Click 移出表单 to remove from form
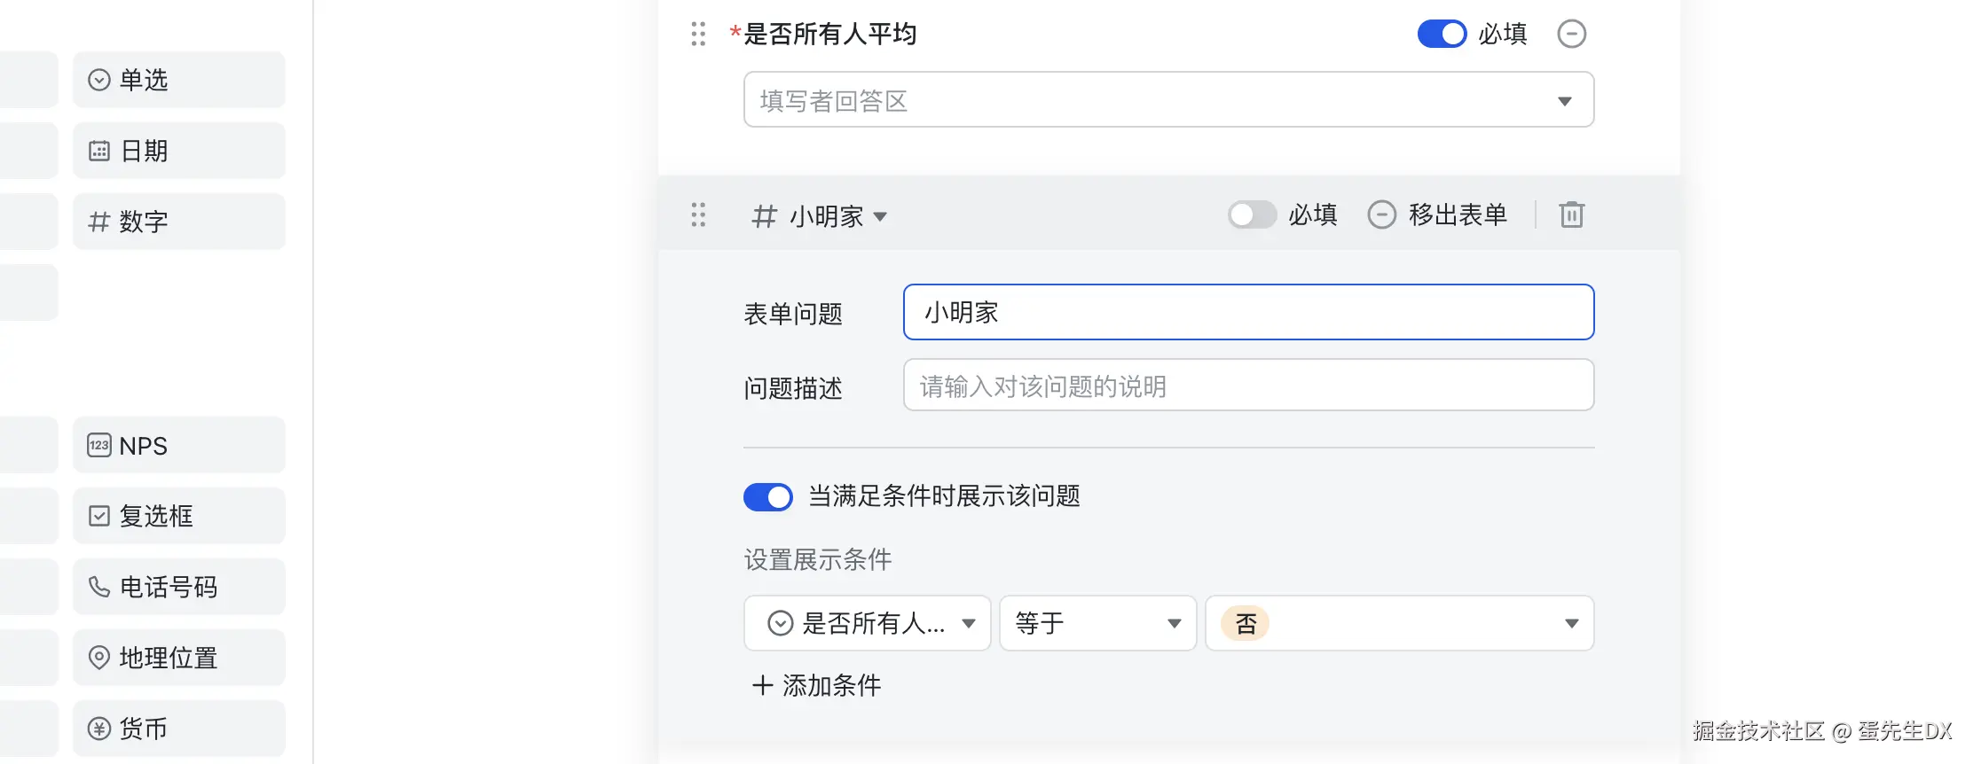Image resolution: width=1973 pixels, height=764 pixels. 1438,214
